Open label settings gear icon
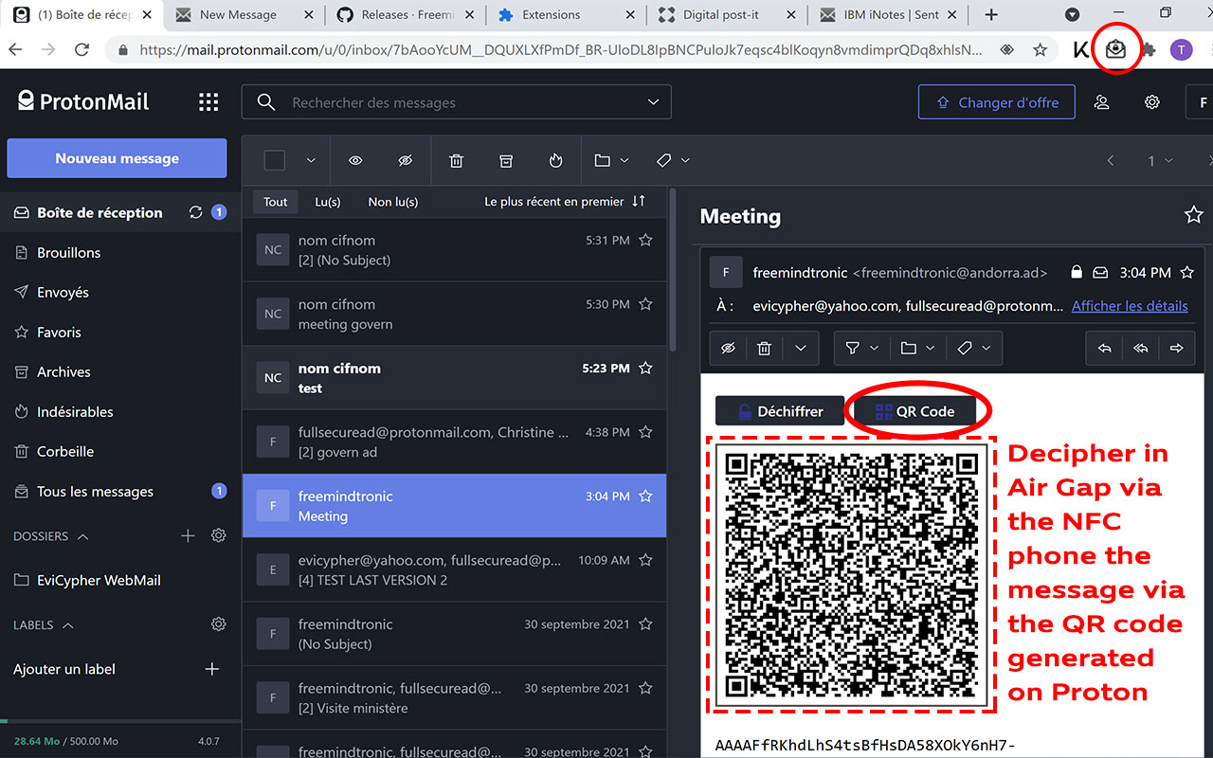Screen dimensions: 1213x758 coord(219,624)
